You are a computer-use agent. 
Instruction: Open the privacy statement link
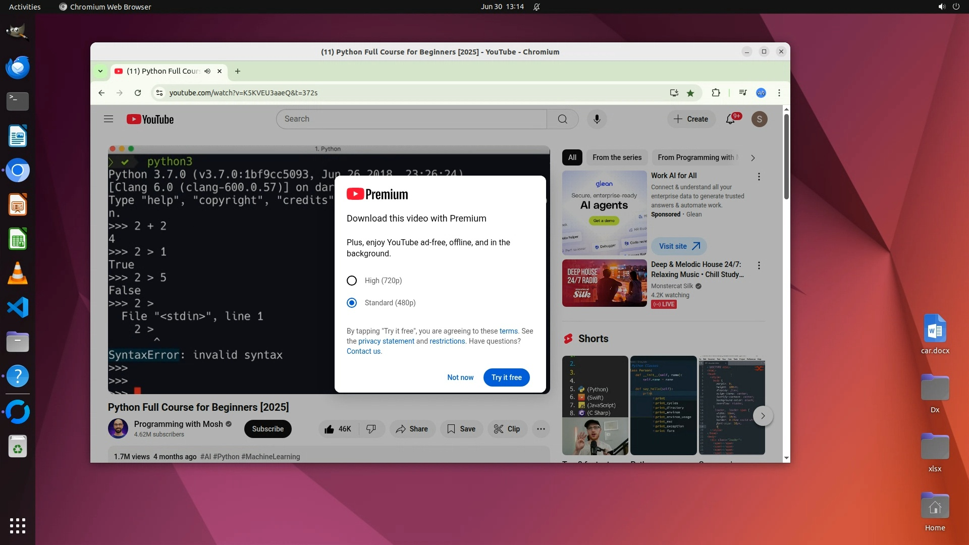click(x=386, y=341)
